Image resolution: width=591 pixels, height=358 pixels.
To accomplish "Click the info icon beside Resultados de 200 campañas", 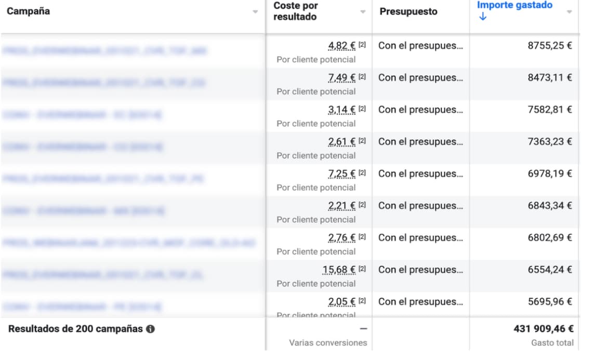I will 151,329.
